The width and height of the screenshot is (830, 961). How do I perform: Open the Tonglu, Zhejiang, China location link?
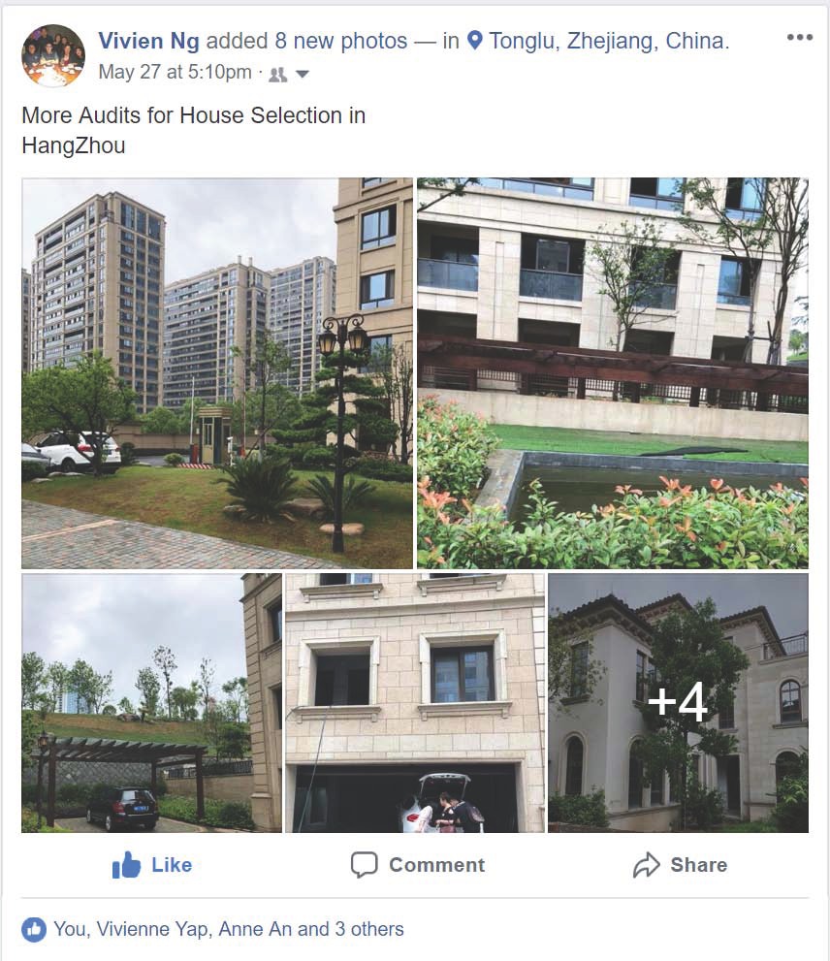(x=608, y=41)
